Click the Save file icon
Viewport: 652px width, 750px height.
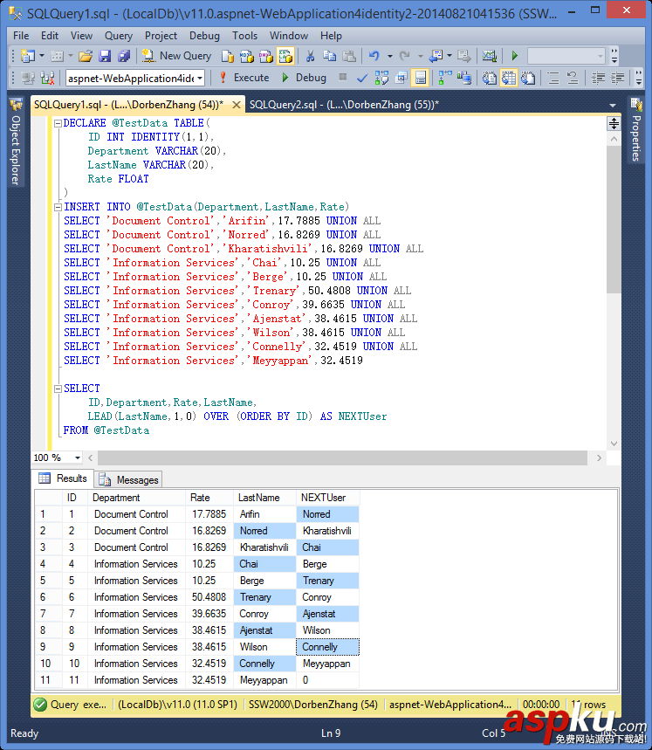click(105, 56)
